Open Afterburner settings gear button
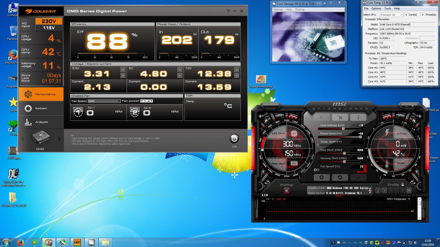 pos(321,178)
